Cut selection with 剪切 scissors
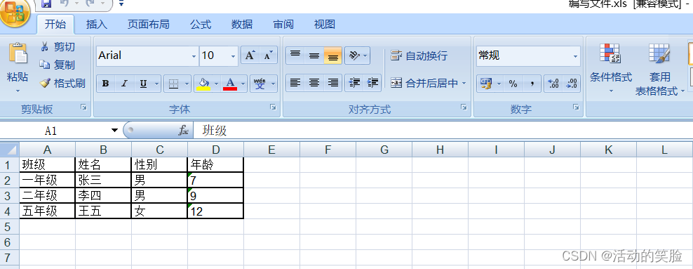The height and width of the screenshot is (269, 693). pyautogui.click(x=58, y=47)
